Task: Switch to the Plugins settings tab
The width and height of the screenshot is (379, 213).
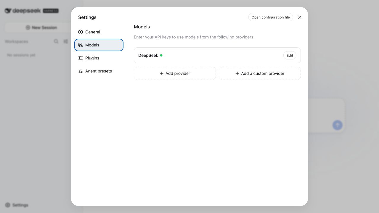Action: 99,58
